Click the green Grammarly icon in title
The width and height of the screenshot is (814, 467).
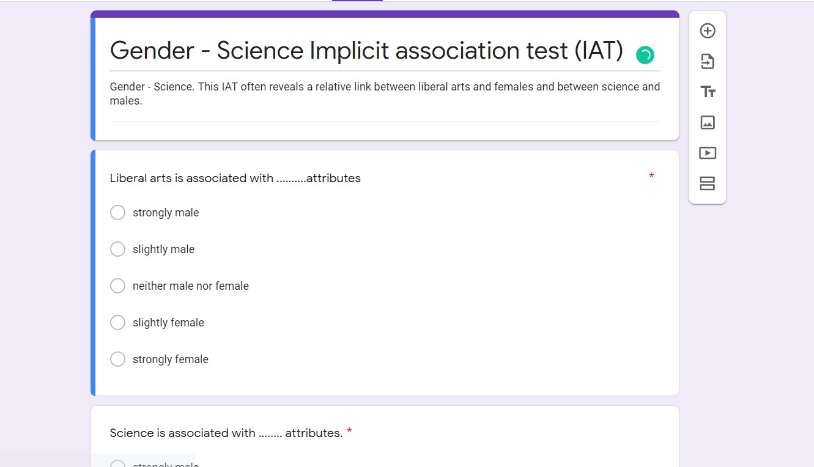(x=645, y=55)
